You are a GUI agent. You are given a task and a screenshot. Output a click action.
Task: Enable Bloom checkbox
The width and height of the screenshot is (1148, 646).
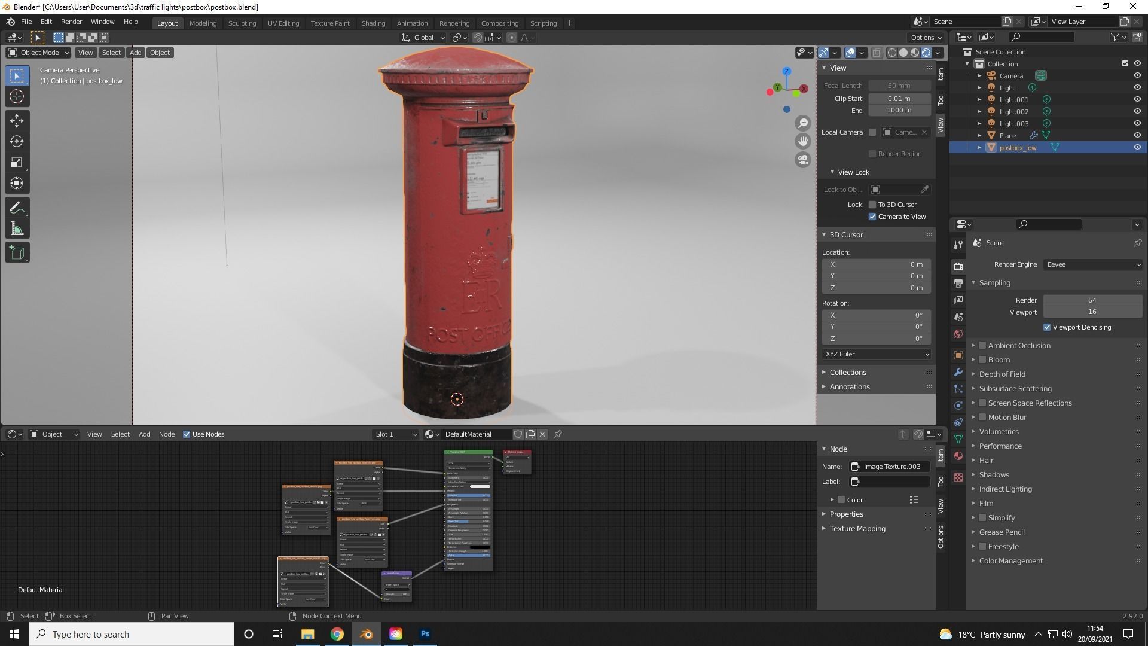[x=982, y=360]
